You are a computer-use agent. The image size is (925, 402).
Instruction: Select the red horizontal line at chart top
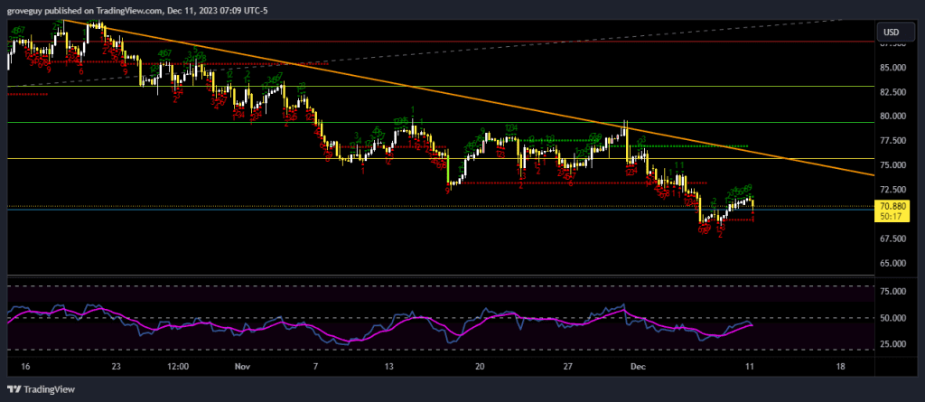(452, 42)
